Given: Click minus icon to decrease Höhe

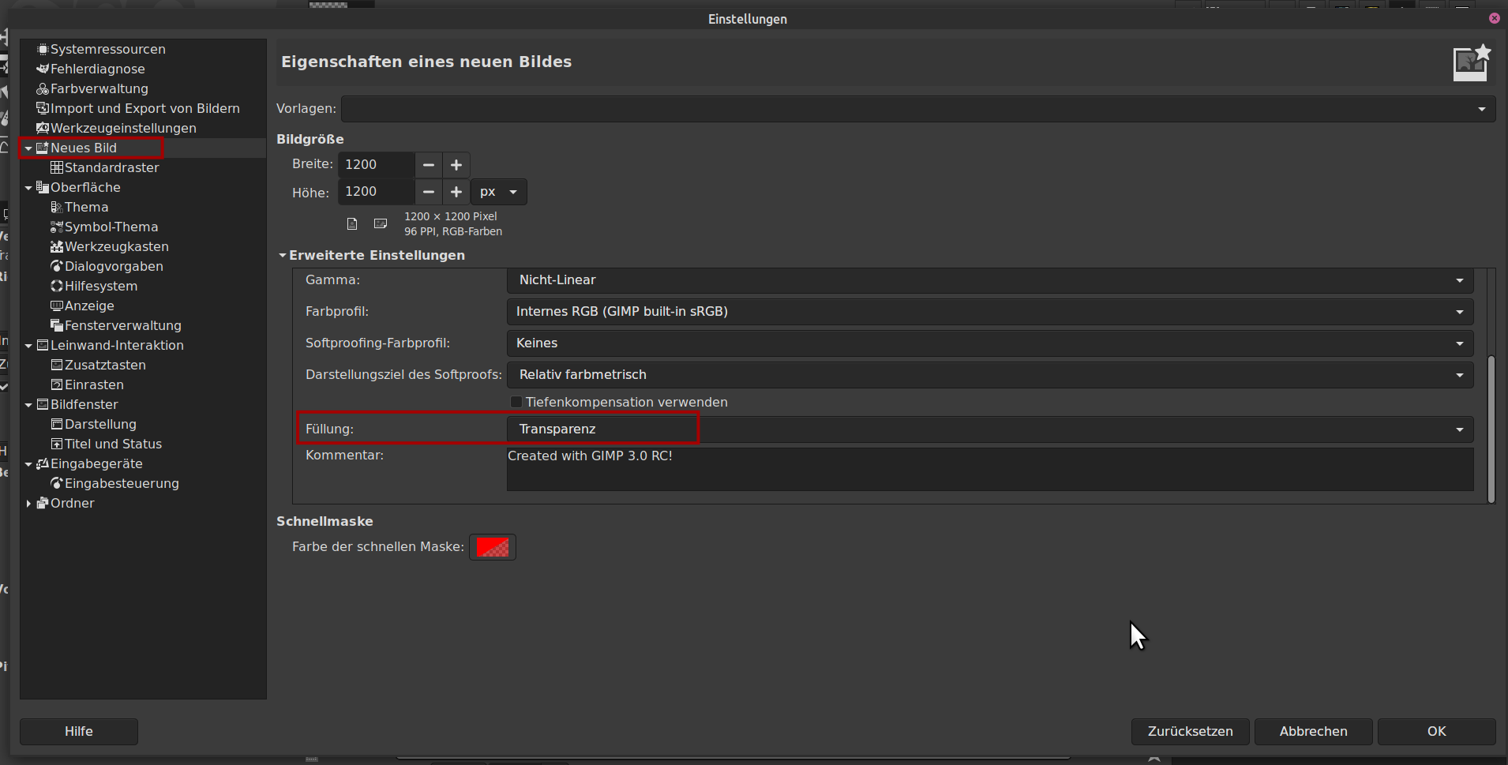Looking at the screenshot, I should [429, 192].
